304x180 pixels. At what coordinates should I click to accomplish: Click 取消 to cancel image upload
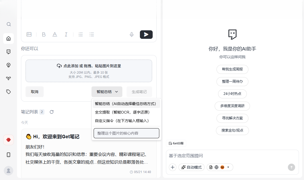35,92
